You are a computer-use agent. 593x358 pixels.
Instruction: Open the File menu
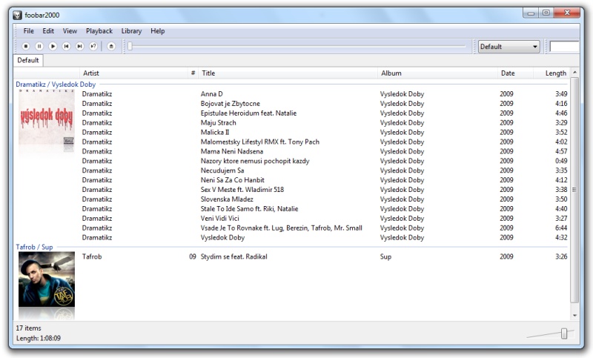pos(28,31)
